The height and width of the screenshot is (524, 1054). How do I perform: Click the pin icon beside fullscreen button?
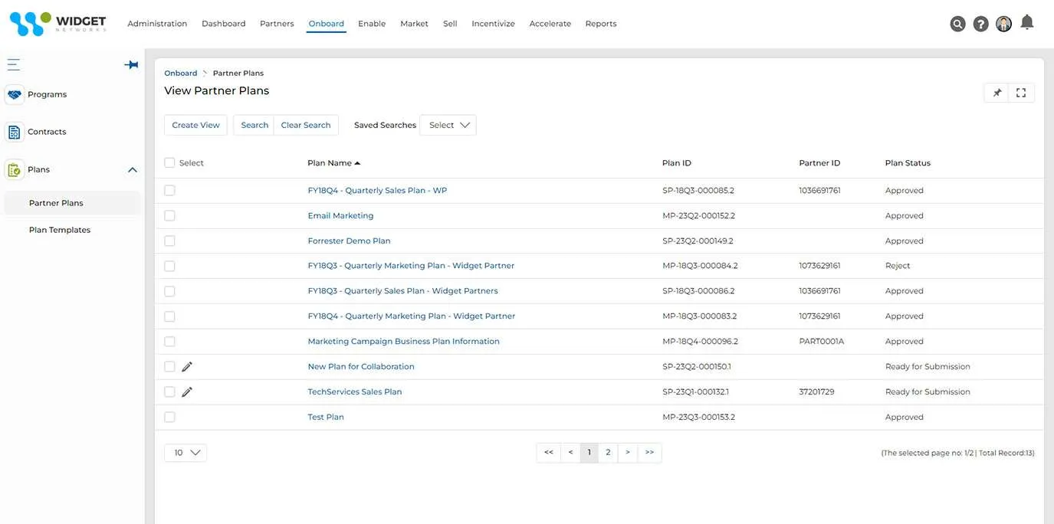click(x=997, y=93)
